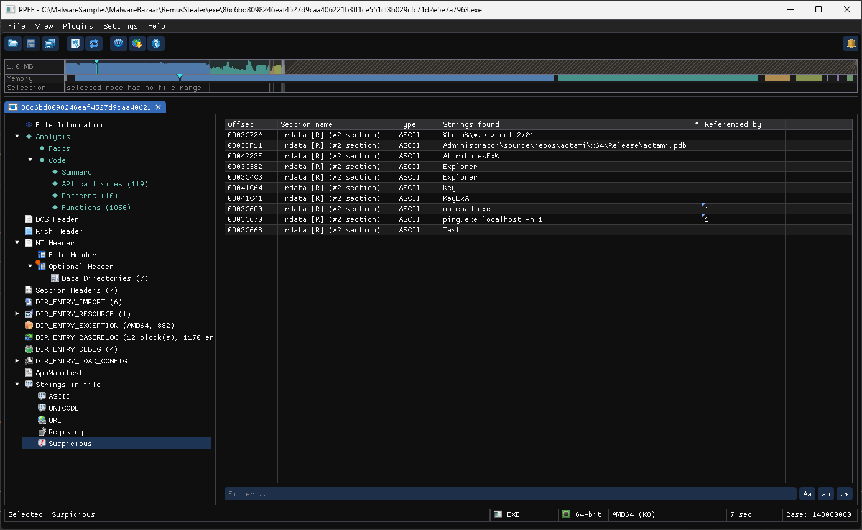
Task: Open the hex editor EBF0 icon
Action: tap(75, 43)
